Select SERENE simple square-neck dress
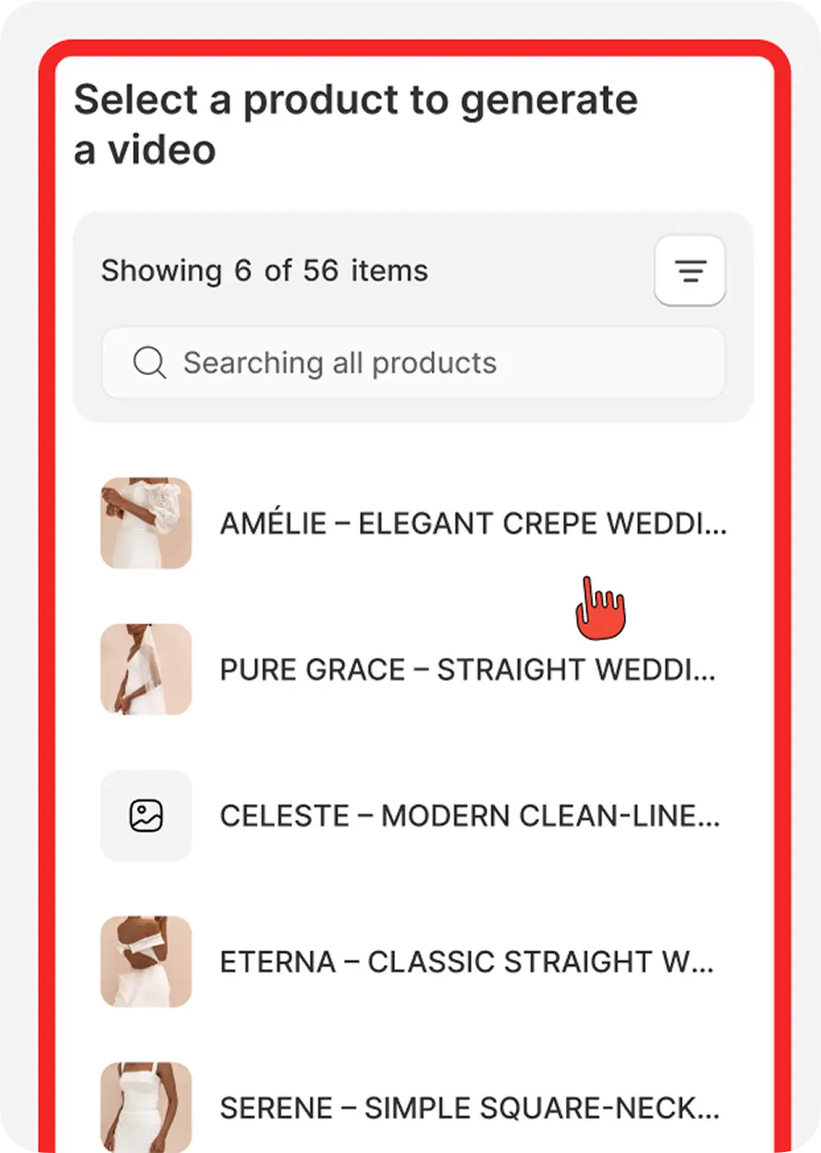Screen dimensions: 821x1153 (x=469, y=1107)
